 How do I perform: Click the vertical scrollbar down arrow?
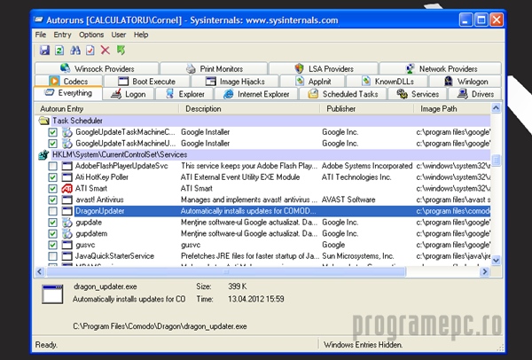pos(496,260)
